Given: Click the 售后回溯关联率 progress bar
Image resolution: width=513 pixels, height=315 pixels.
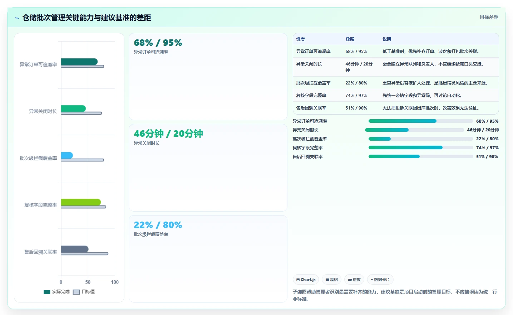Looking at the screenshot, I should coord(421,156).
